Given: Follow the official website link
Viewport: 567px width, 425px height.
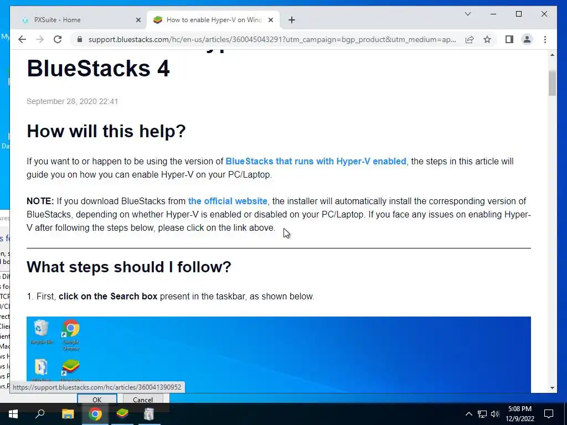Looking at the screenshot, I should (x=228, y=201).
